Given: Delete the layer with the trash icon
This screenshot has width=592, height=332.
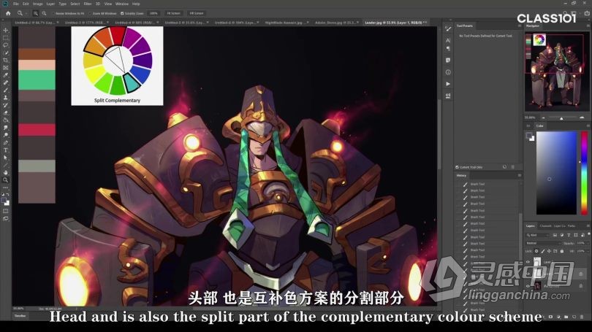Looking at the screenshot, I should tap(582, 317).
